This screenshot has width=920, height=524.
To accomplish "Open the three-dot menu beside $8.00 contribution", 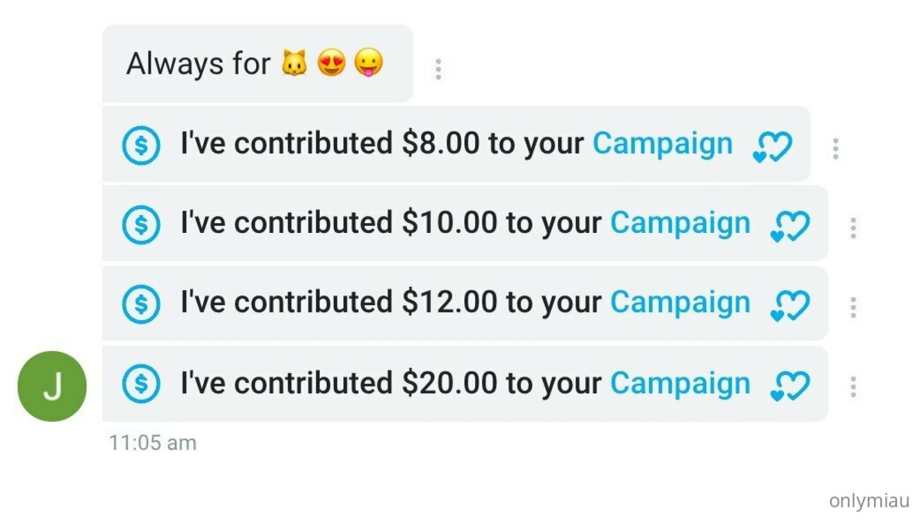I will coord(835,148).
